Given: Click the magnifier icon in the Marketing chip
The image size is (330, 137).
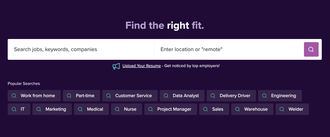Looking at the screenshot, I should point(39,109).
